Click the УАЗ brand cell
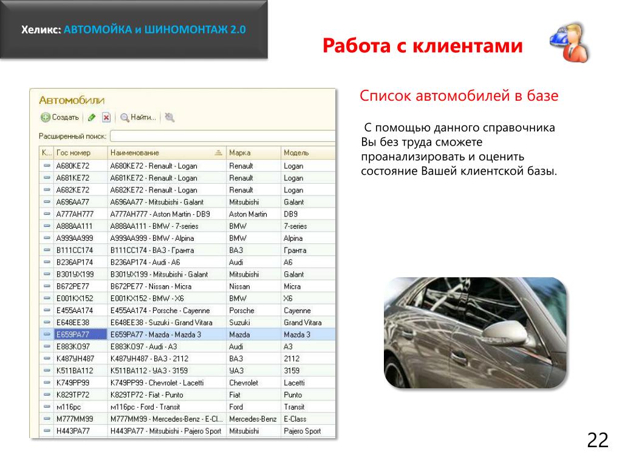This screenshot has height=466, width=622. tap(253, 371)
